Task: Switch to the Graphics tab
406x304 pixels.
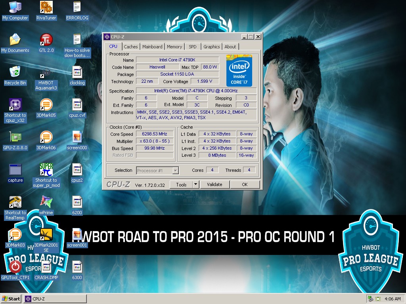Action: point(212,47)
